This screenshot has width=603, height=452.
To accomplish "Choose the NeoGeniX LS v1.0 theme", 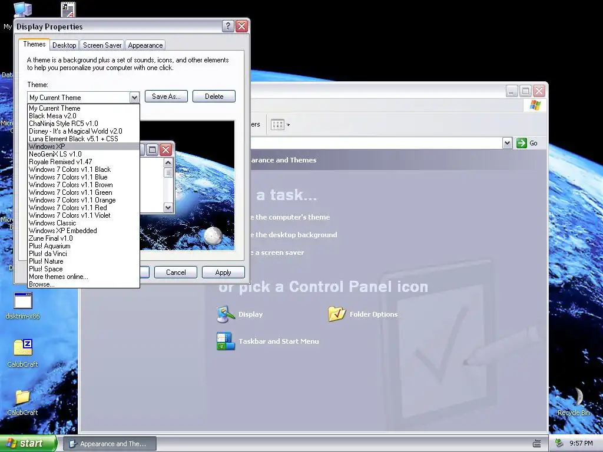I will [x=84, y=154].
